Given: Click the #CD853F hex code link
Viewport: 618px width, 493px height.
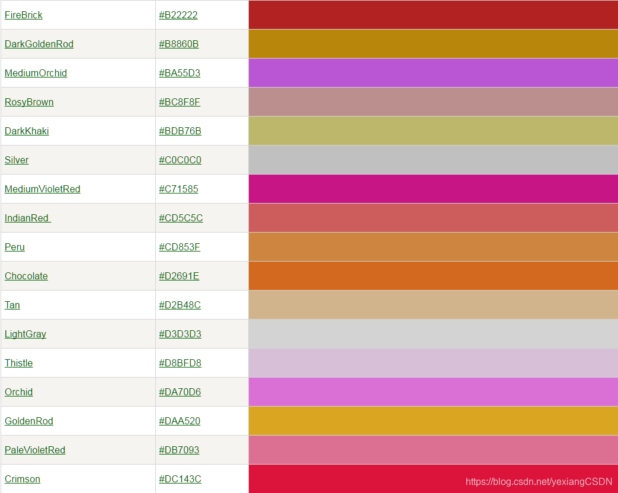Looking at the screenshot, I should (180, 247).
